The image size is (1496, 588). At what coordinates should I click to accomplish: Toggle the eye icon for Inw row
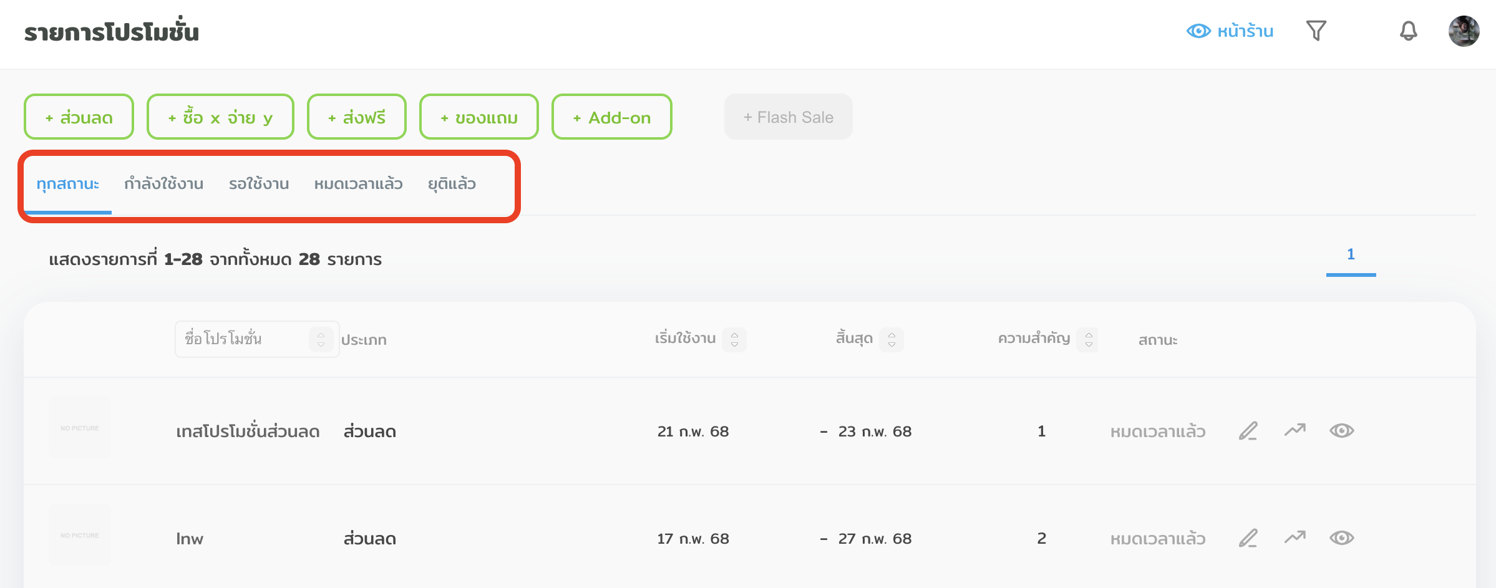(1341, 538)
